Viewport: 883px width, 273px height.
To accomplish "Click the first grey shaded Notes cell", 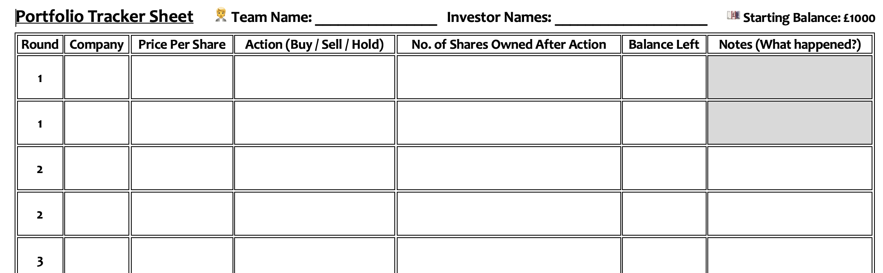I will coord(790,77).
